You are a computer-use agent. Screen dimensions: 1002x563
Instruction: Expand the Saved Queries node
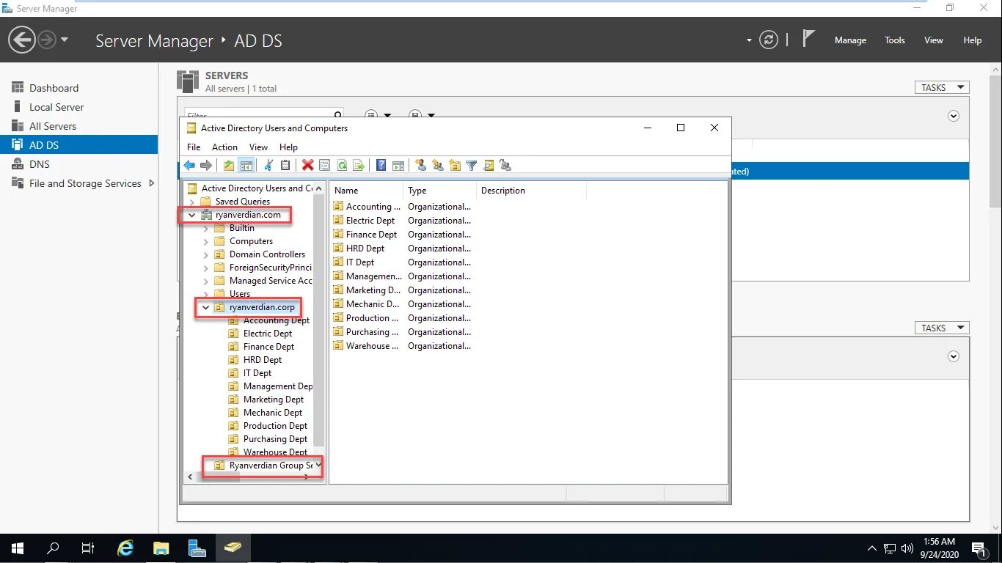tap(192, 202)
